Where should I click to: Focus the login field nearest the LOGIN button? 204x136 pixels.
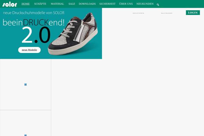point(167,13)
